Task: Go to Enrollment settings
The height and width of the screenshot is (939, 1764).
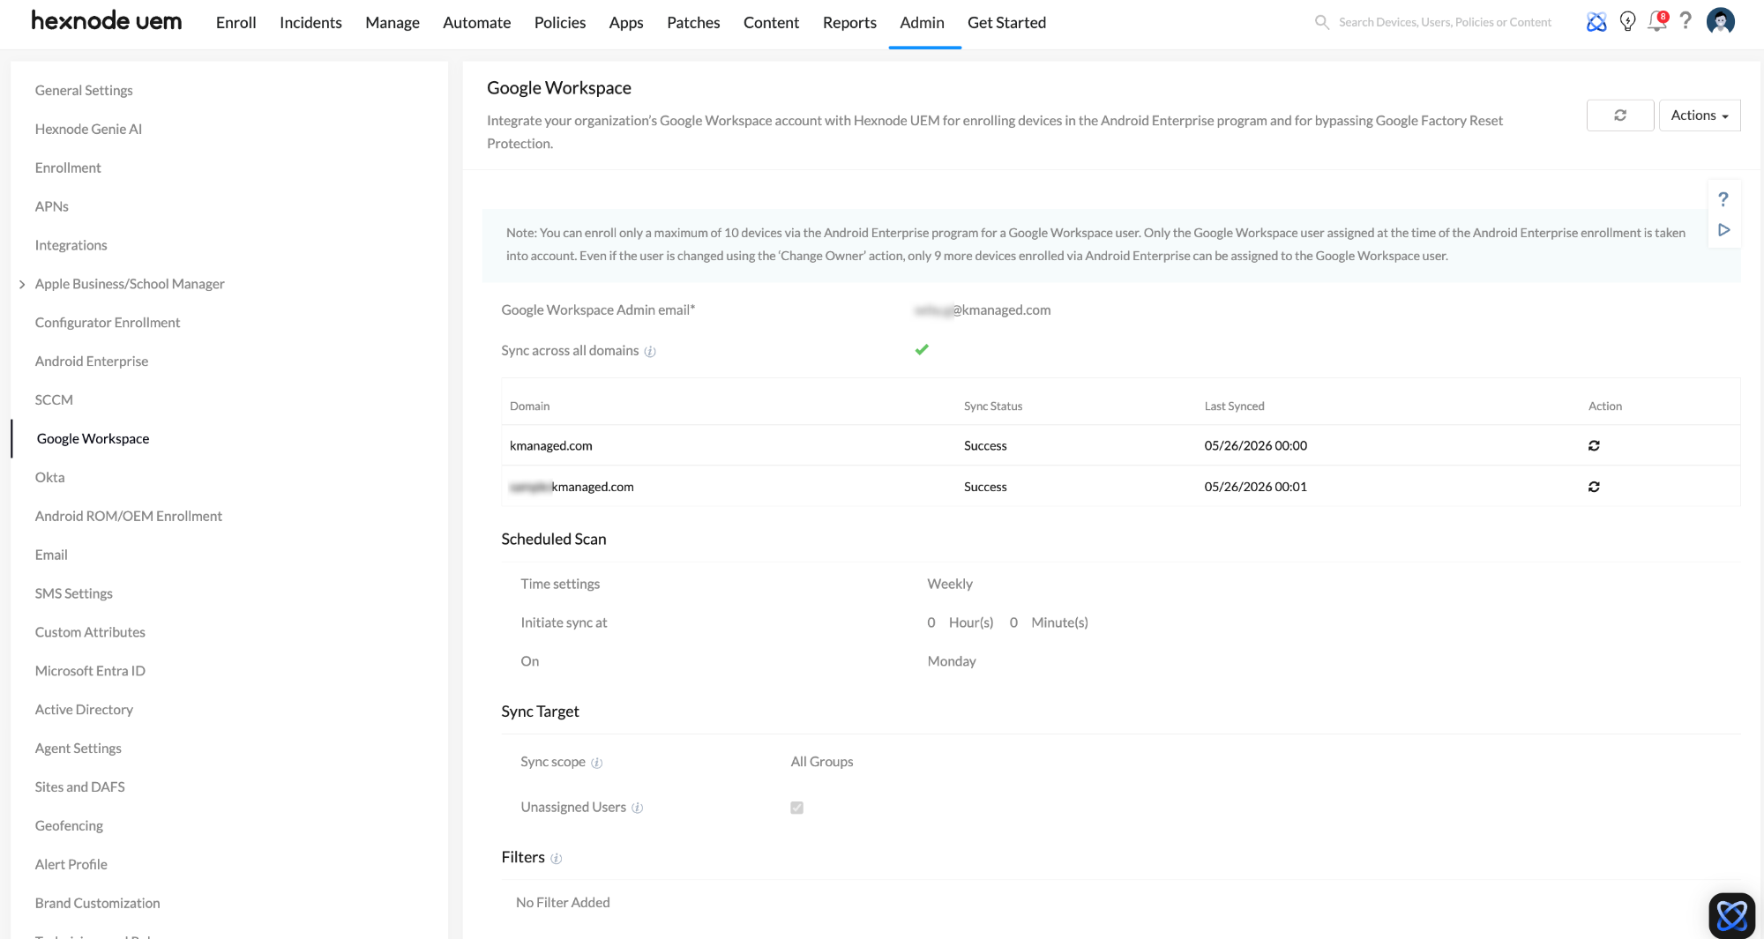Action: [x=68, y=168]
